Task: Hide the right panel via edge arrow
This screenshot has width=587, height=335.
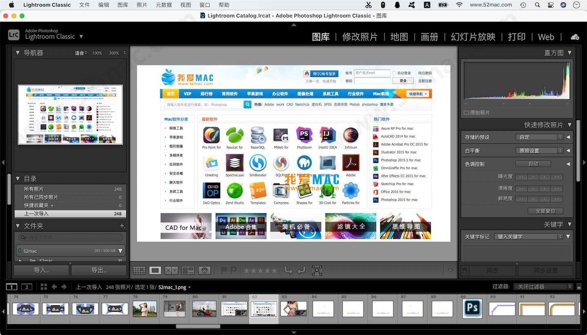Action: click(584, 162)
